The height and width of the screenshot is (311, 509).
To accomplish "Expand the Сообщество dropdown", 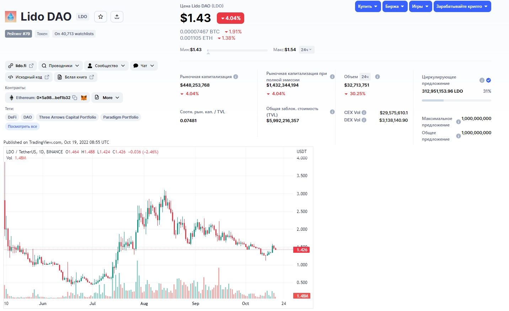I will [x=106, y=66].
